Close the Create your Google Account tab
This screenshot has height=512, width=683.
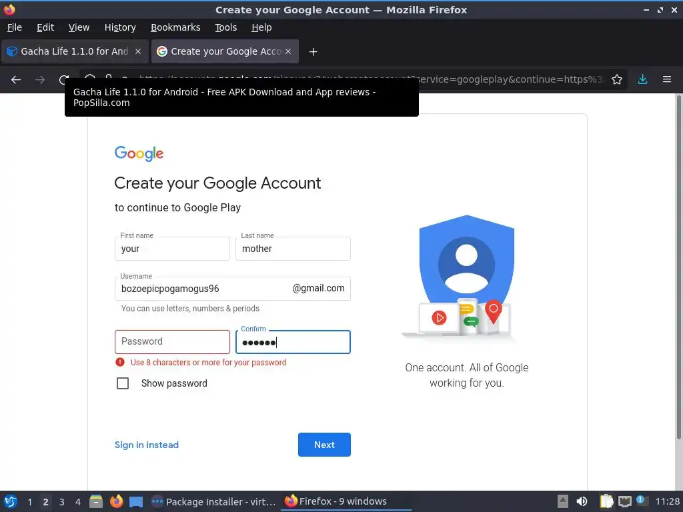(x=288, y=51)
